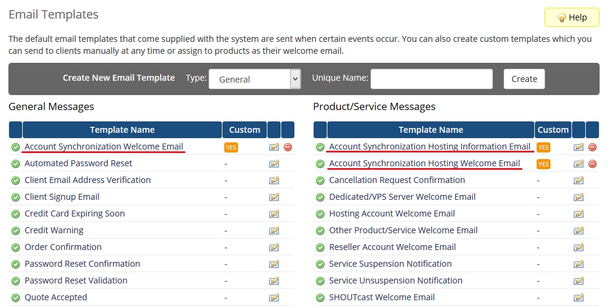Open the Help button with lightbulb
608x308 pixels.
pyautogui.click(x=571, y=17)
